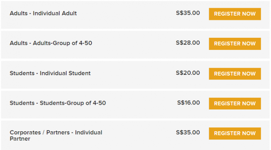271x150 pixels.
Task: Click empty area of Individual Adult row
Action: coord(126,15)
